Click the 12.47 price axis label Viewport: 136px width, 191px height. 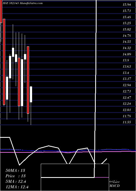click(x=127, y=98)
